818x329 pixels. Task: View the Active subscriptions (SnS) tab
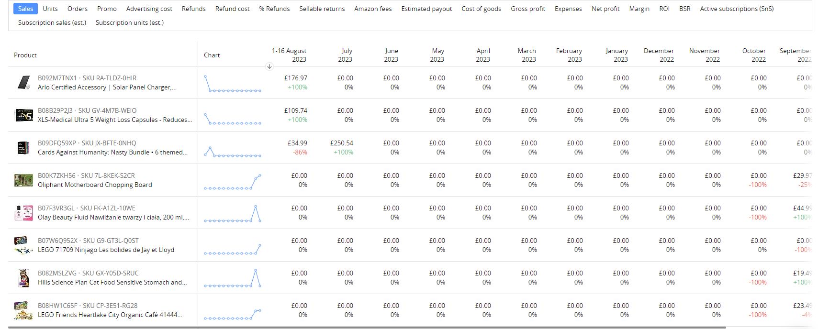(x=737, y=9)
